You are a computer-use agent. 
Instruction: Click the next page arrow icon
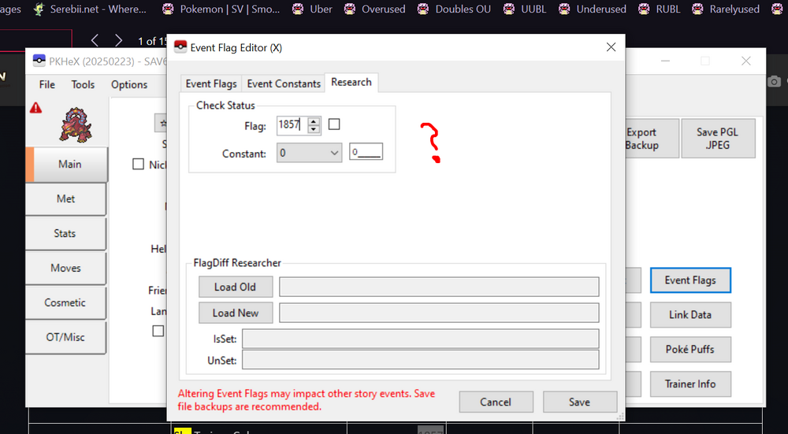(118, 40)
